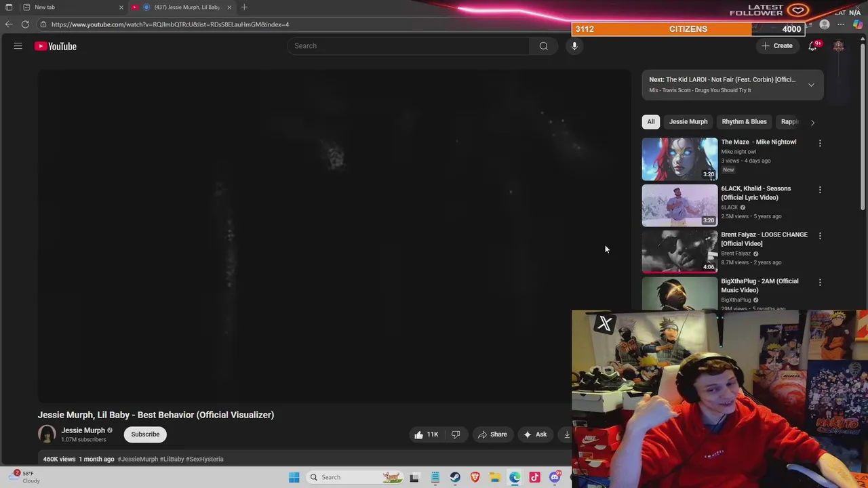
Task: Open 6LACK Seasons video thumbnail
Action: (x=679, y=205)
